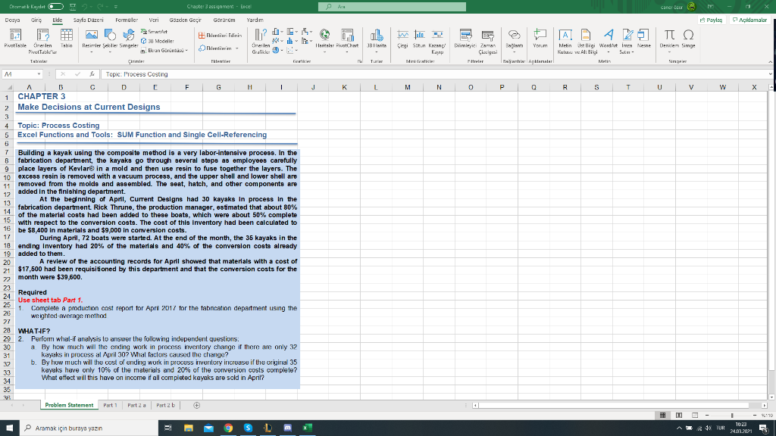The height and width of the screenshot is (436, 776).
Task: Open Google Chrome from the taskbar
Action: click(228, 428)
